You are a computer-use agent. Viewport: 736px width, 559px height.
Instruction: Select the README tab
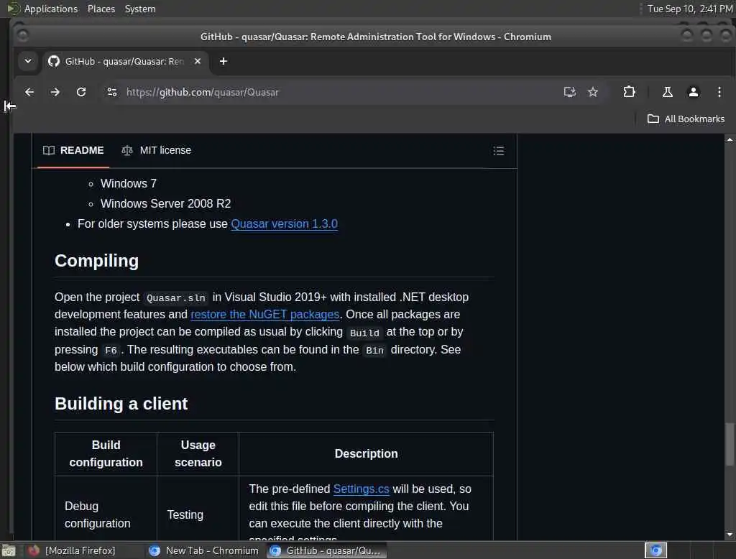(73, 150)
